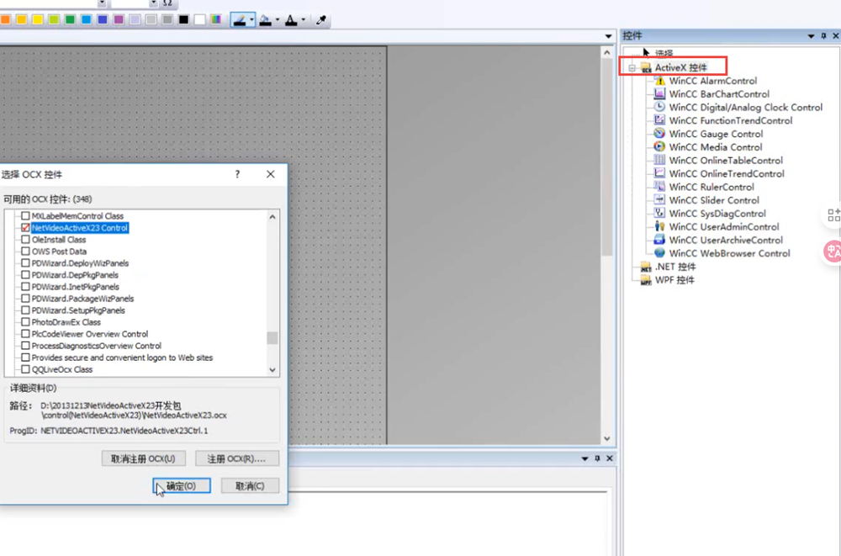Select WinCC AlarmControl in the controls tree

(x=712, y=81)
